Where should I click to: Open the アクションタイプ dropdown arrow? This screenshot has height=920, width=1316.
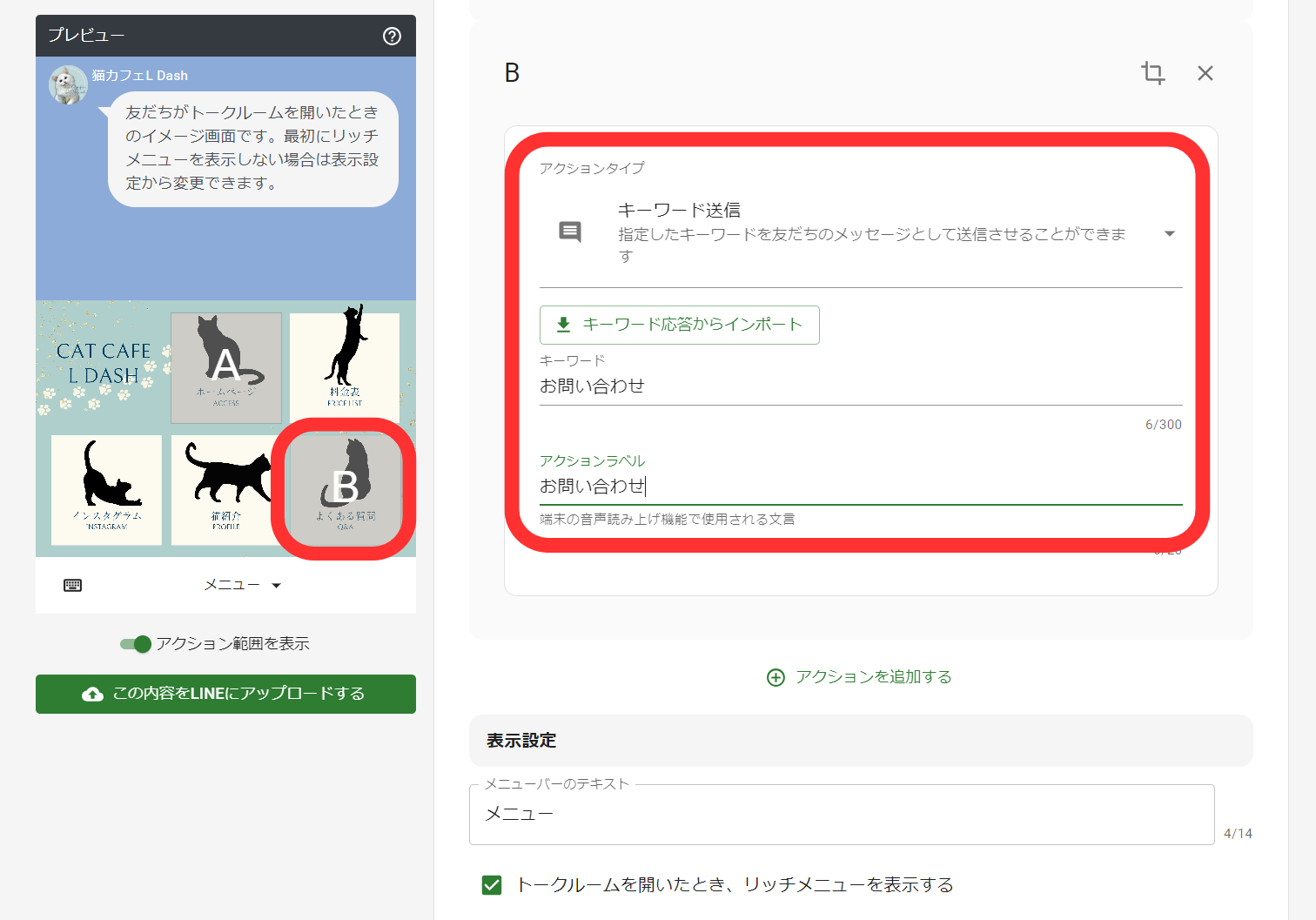1170,233
